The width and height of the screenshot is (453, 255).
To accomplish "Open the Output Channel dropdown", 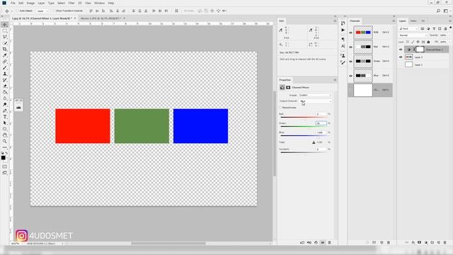I will tap(316, 101).
